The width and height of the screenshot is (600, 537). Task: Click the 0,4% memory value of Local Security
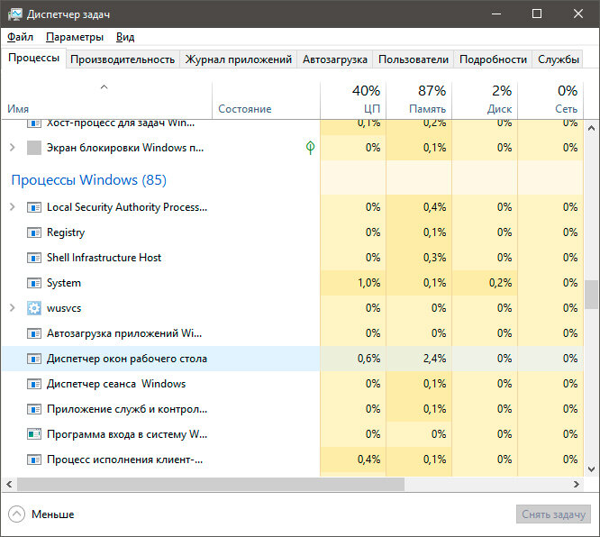point(435,207)
